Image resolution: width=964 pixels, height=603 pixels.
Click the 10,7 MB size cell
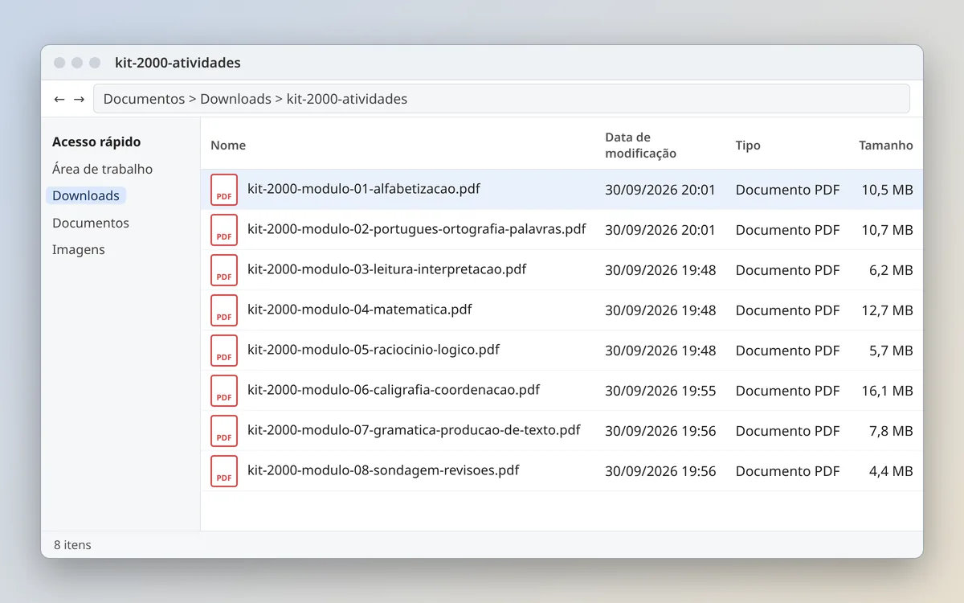[888, 230]
